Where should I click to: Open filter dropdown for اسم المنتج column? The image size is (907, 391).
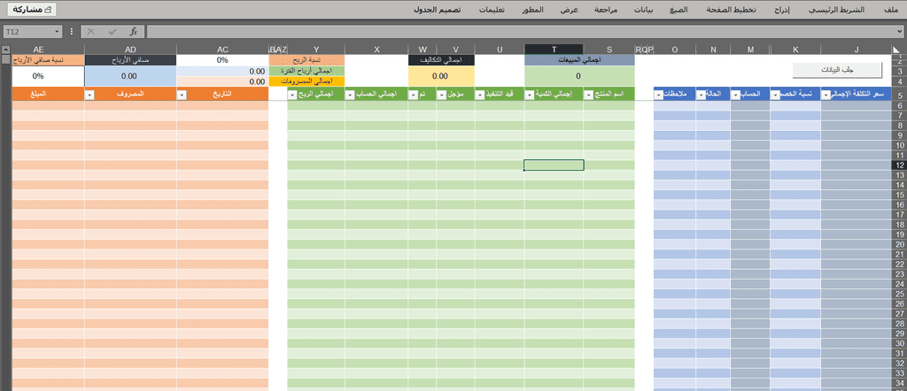[x=589, y=95]
